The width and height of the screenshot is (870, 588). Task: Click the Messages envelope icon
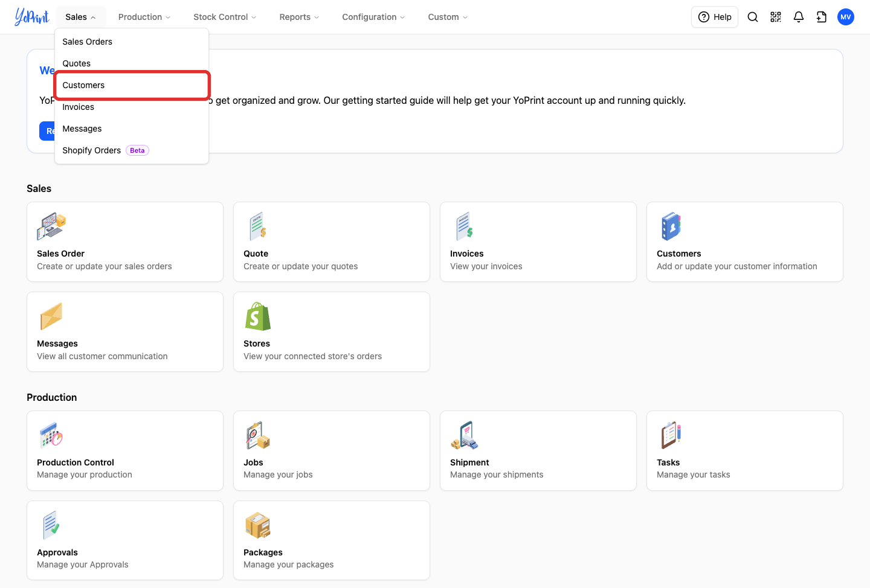click(x=51, y=316)
